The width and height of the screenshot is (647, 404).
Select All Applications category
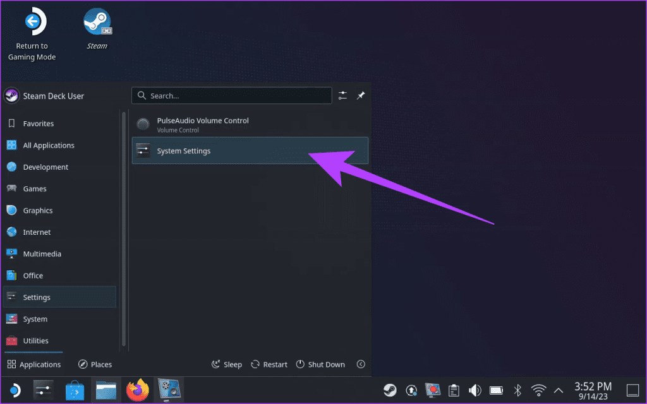click(60, 145)
